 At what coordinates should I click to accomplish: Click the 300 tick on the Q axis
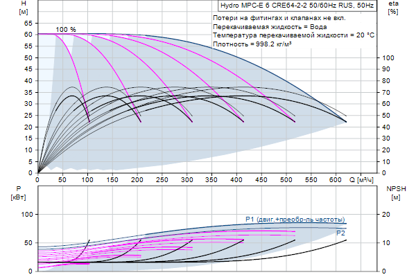[186, 180]
